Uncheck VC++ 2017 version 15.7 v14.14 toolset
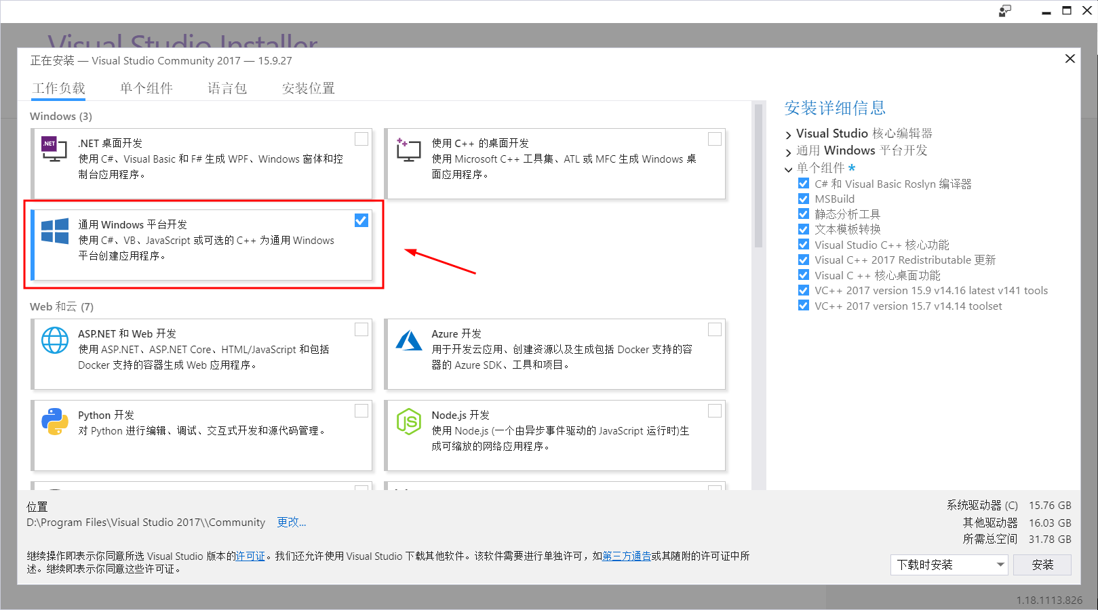This screenshot has height=610, width=1098. click(804, 306)
